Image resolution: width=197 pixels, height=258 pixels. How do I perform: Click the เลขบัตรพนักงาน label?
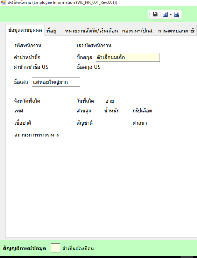pos(94,45)
